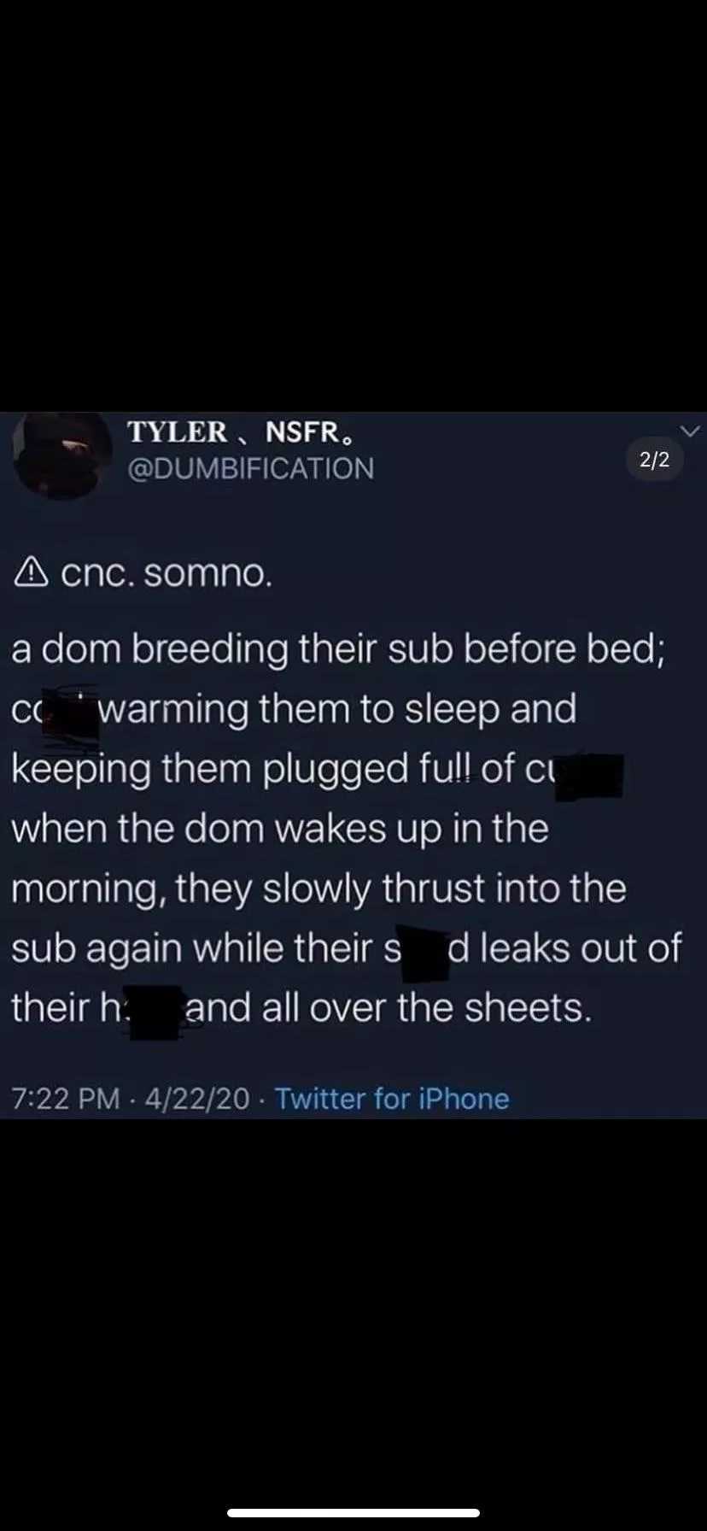Viewport: 707px width, 1531px height.
Task: Tap the 2/2 image counter badge
Action: click(654, 460)
